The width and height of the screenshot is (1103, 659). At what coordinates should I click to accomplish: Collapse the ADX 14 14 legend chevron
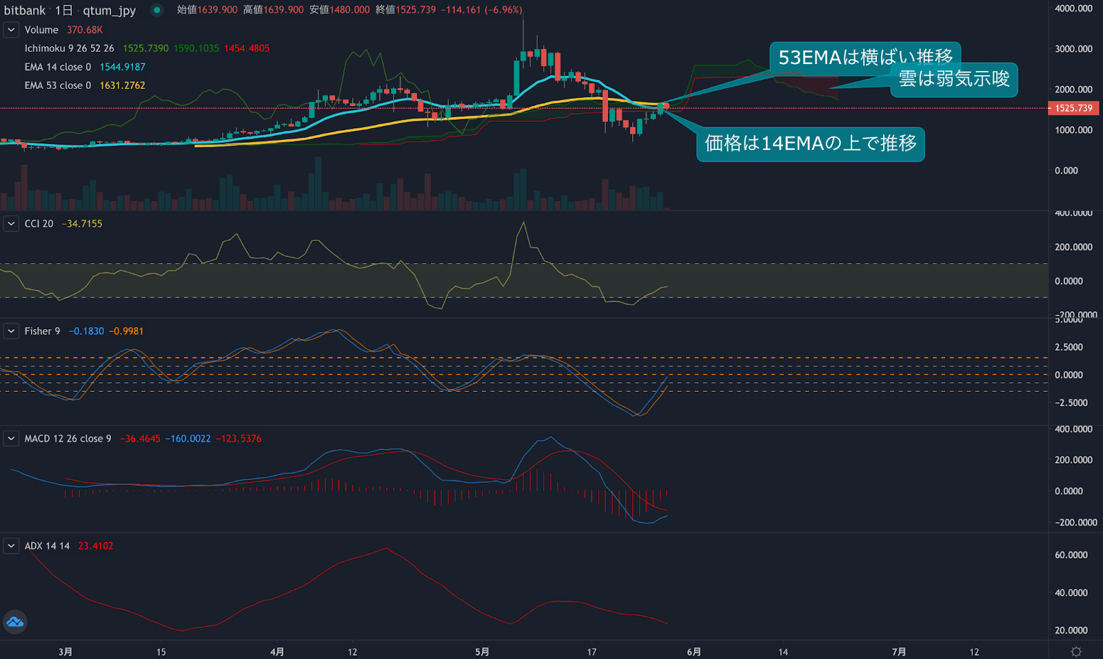11,546
